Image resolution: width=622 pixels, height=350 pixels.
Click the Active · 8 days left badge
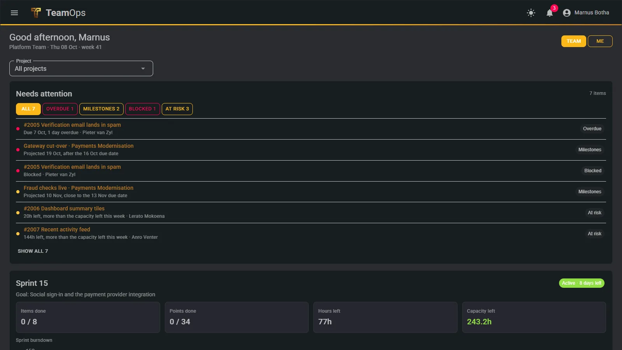[x=582, y=283]
